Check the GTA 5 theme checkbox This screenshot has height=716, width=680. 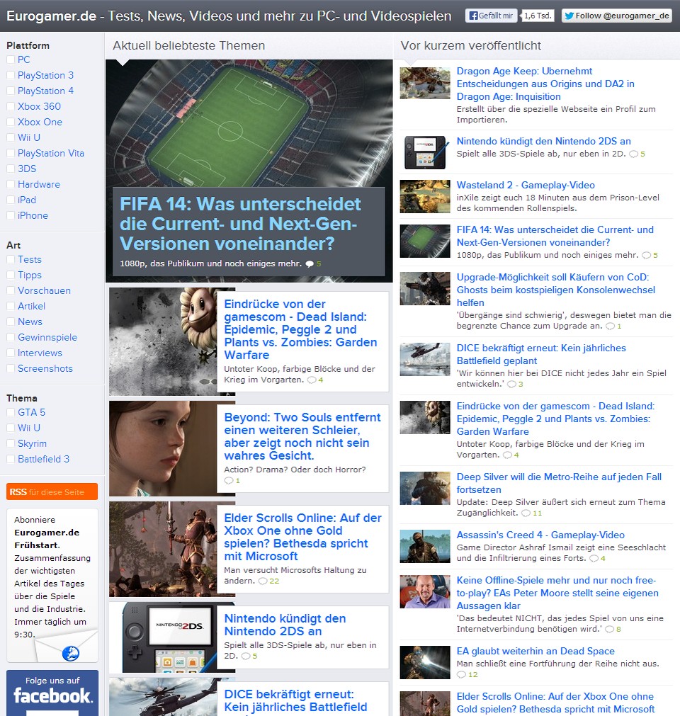coord(11,412)
